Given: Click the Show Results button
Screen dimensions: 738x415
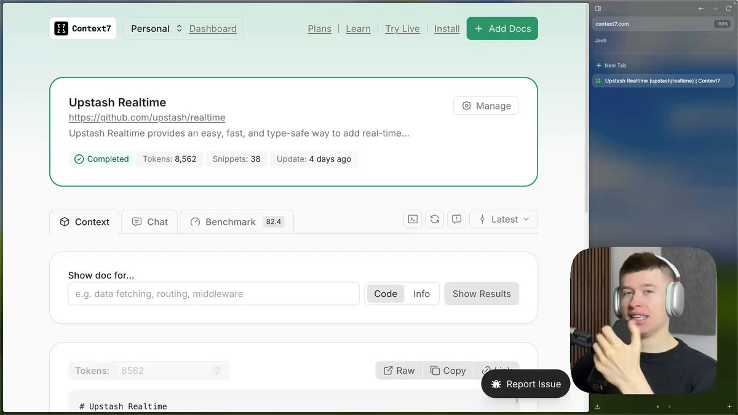Looking at the screenshot, I should (482, 294).
